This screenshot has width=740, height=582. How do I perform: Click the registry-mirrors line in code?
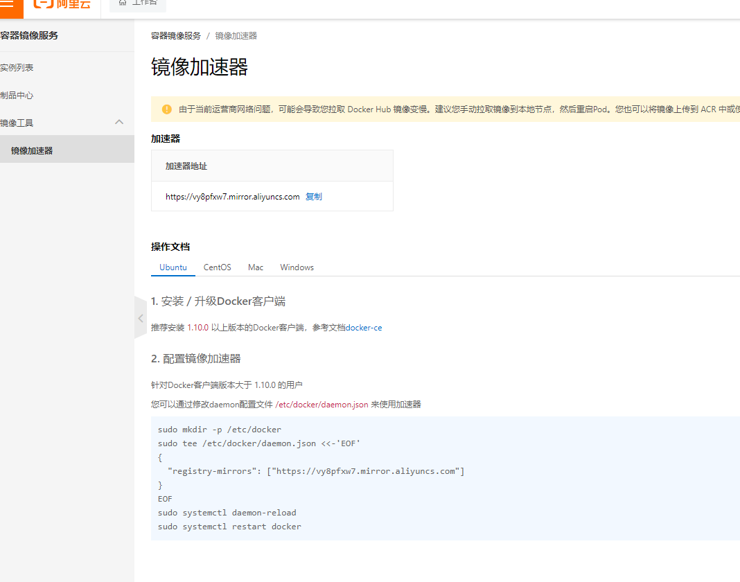point(316,471)
